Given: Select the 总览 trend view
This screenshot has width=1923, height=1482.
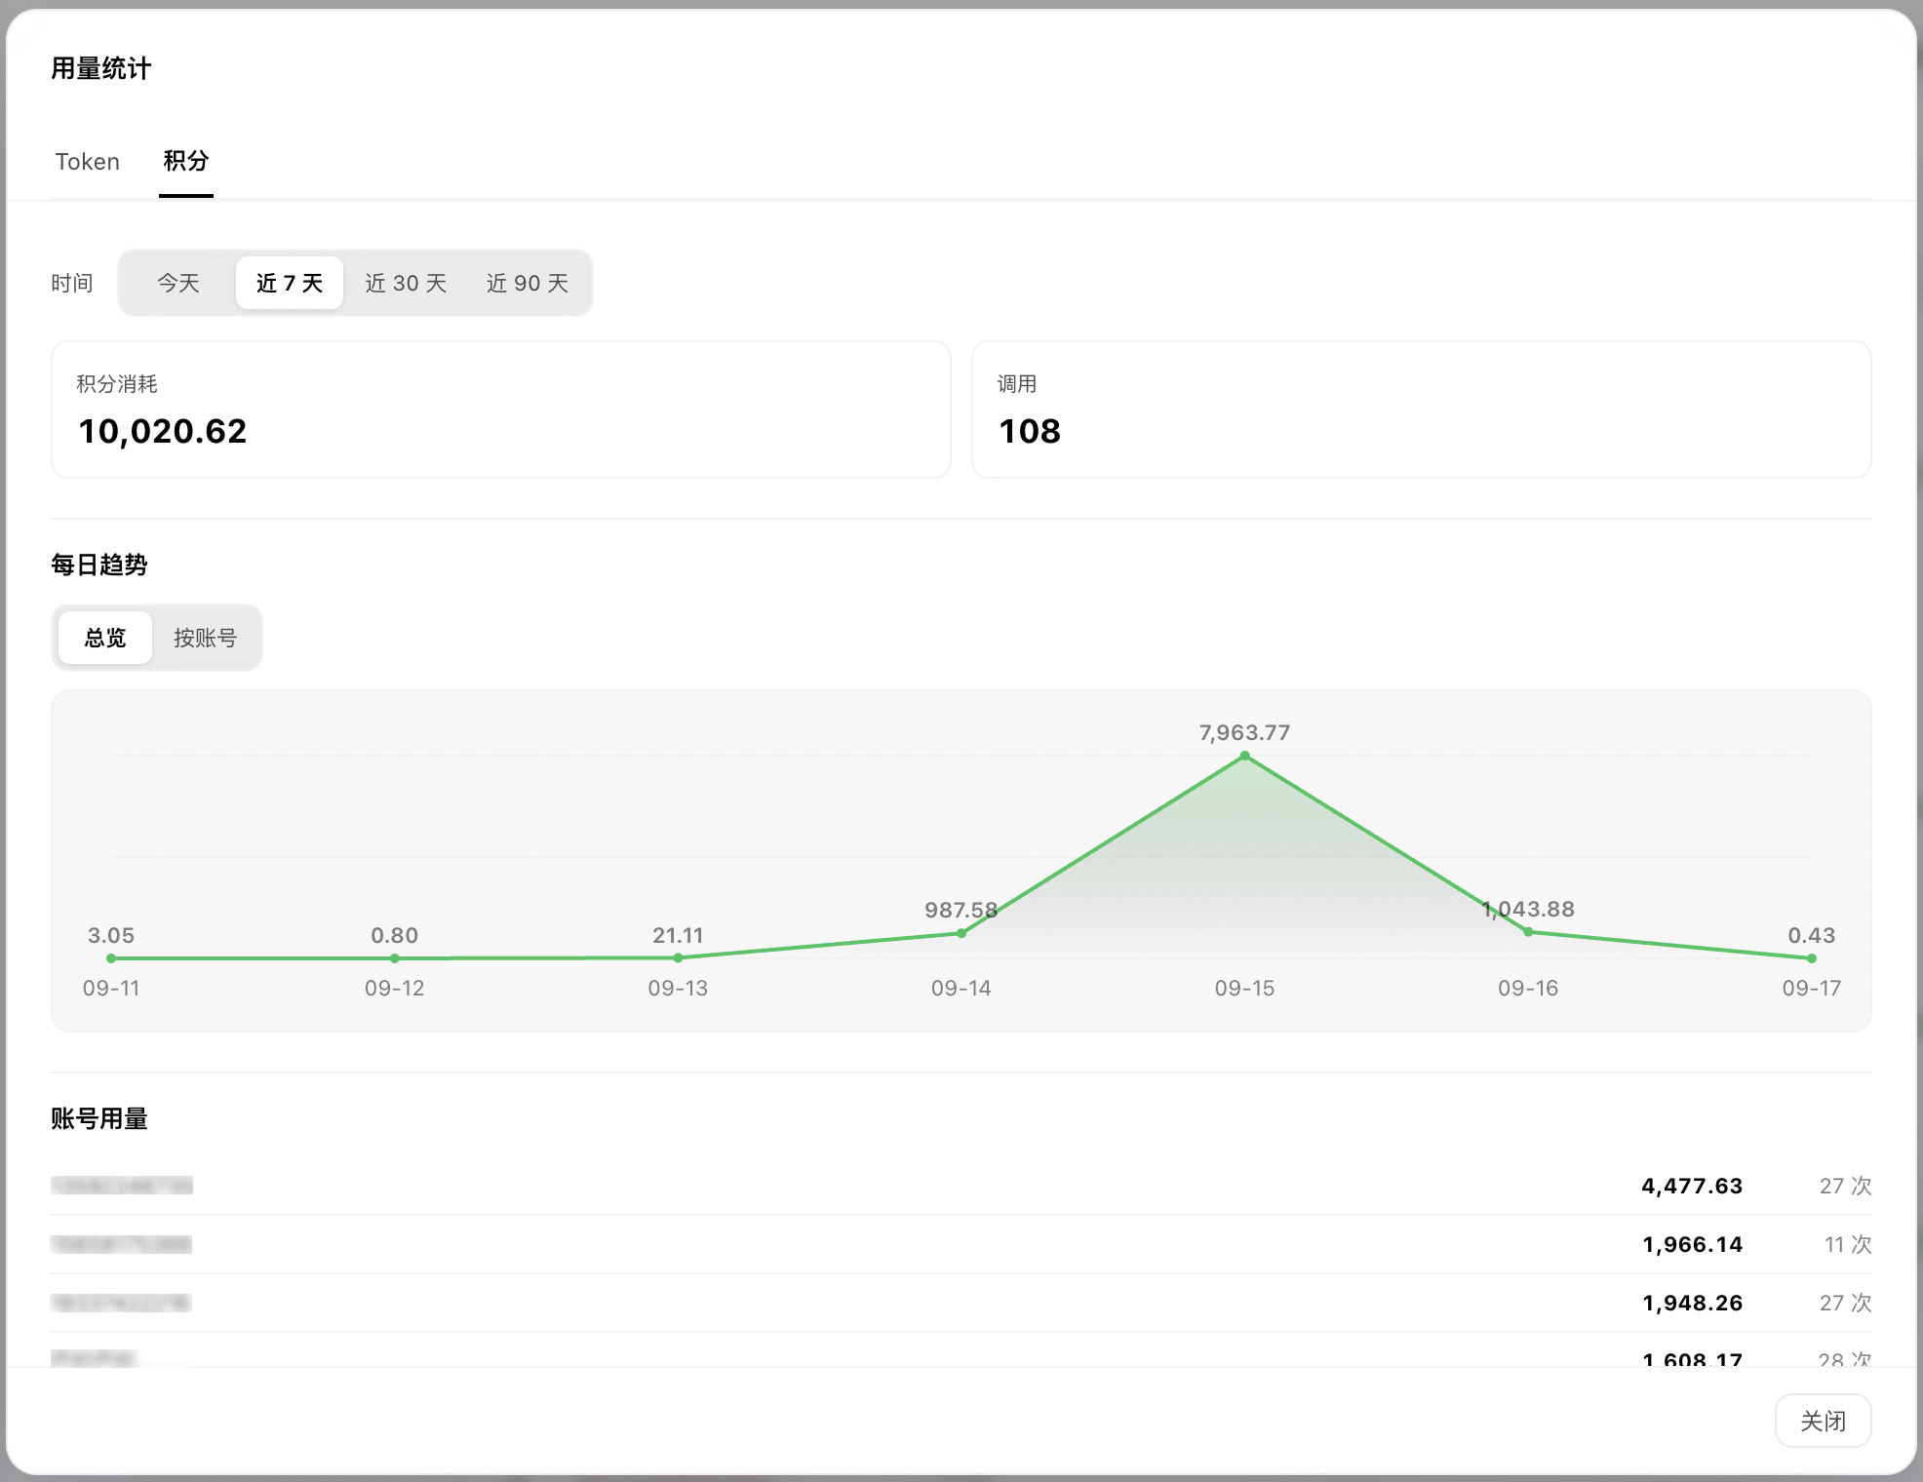Looking at the screenshot, I should tap(105, 638).
